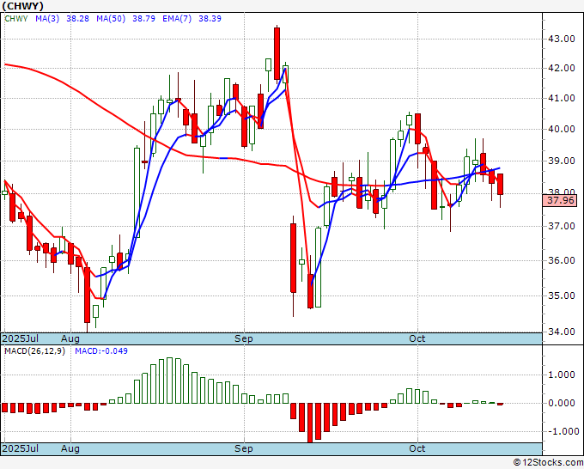Image resolution: width=584 pixels, height=469 pixels.
Task: Click the (CHWY) chart title
Action: 22,6
